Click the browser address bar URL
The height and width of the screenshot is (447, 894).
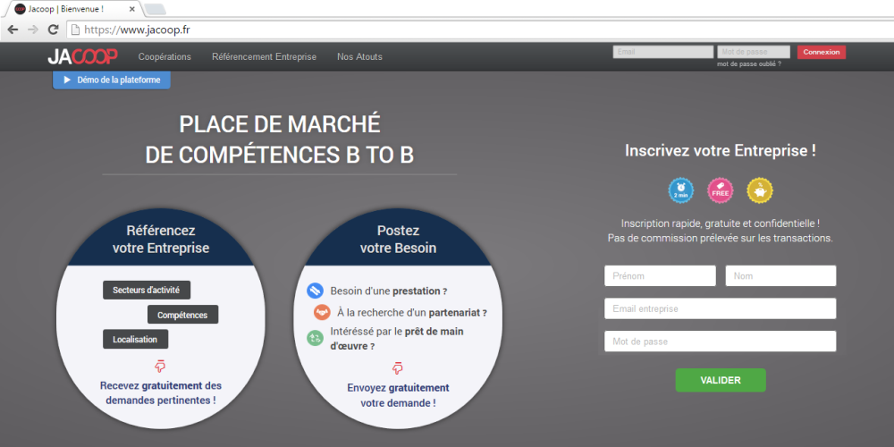[x=137, y=30]
